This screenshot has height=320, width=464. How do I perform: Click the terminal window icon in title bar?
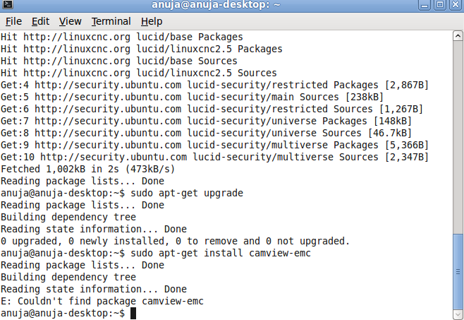point(7,4)
